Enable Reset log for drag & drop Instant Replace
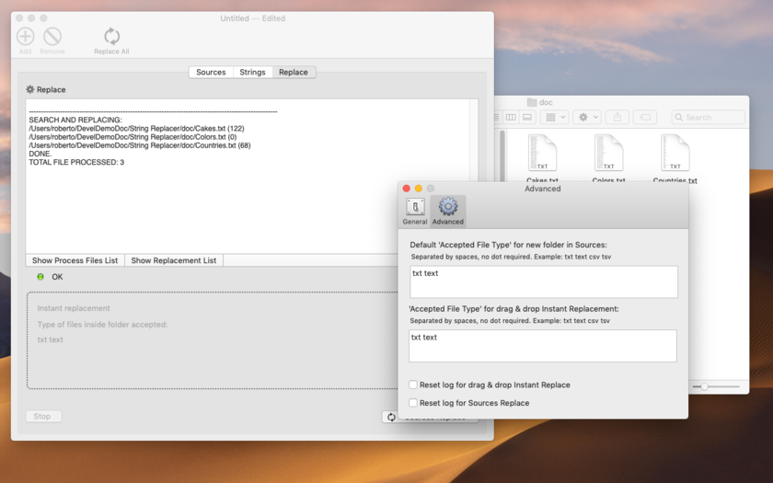The image size is (773, 483). click(x=413, y=385)
